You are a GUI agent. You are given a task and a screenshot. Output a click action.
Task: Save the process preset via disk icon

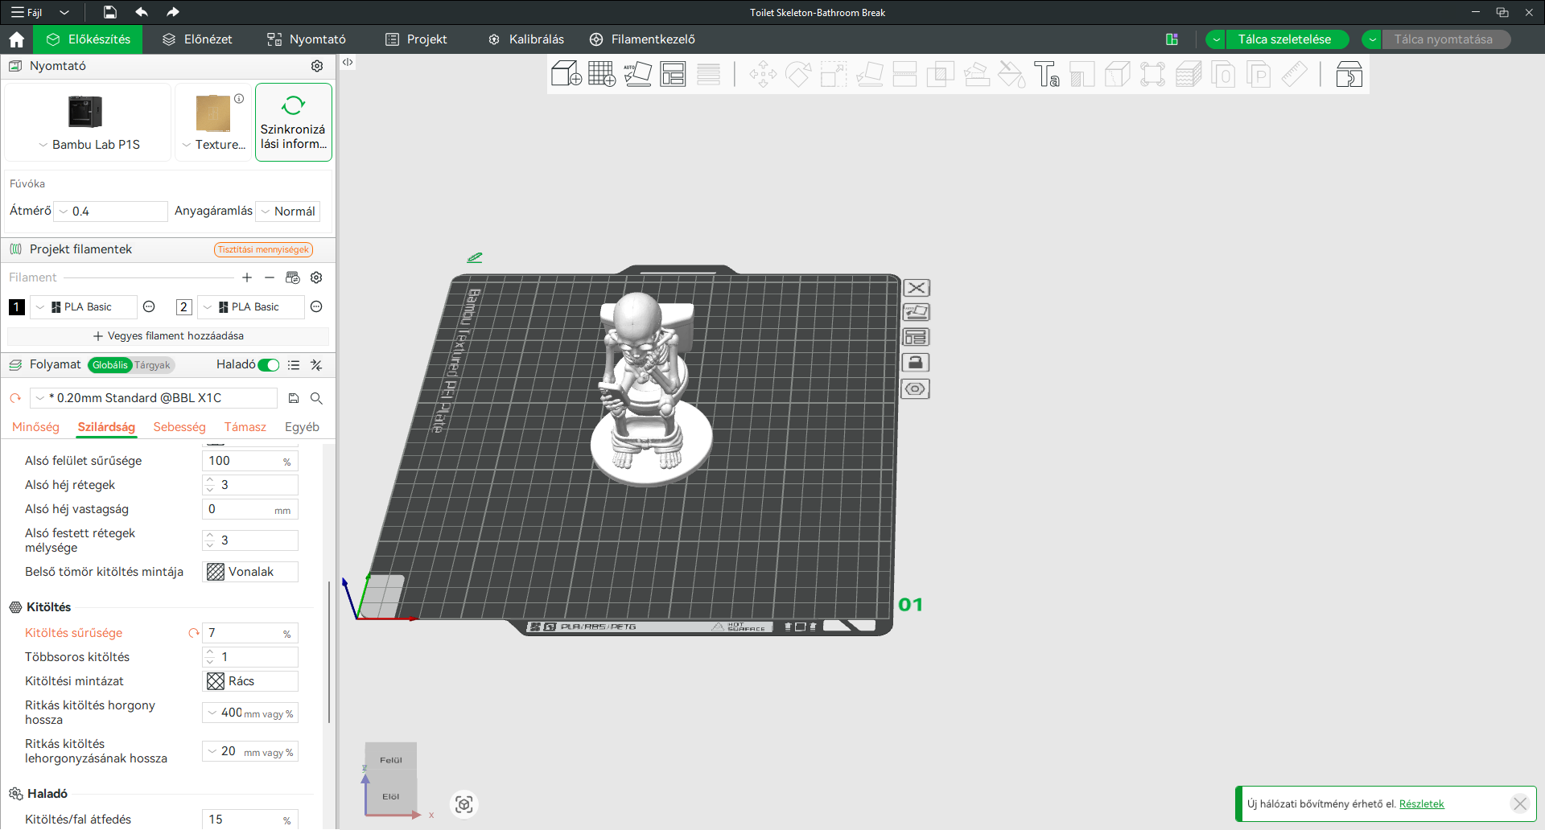[294, 398]
